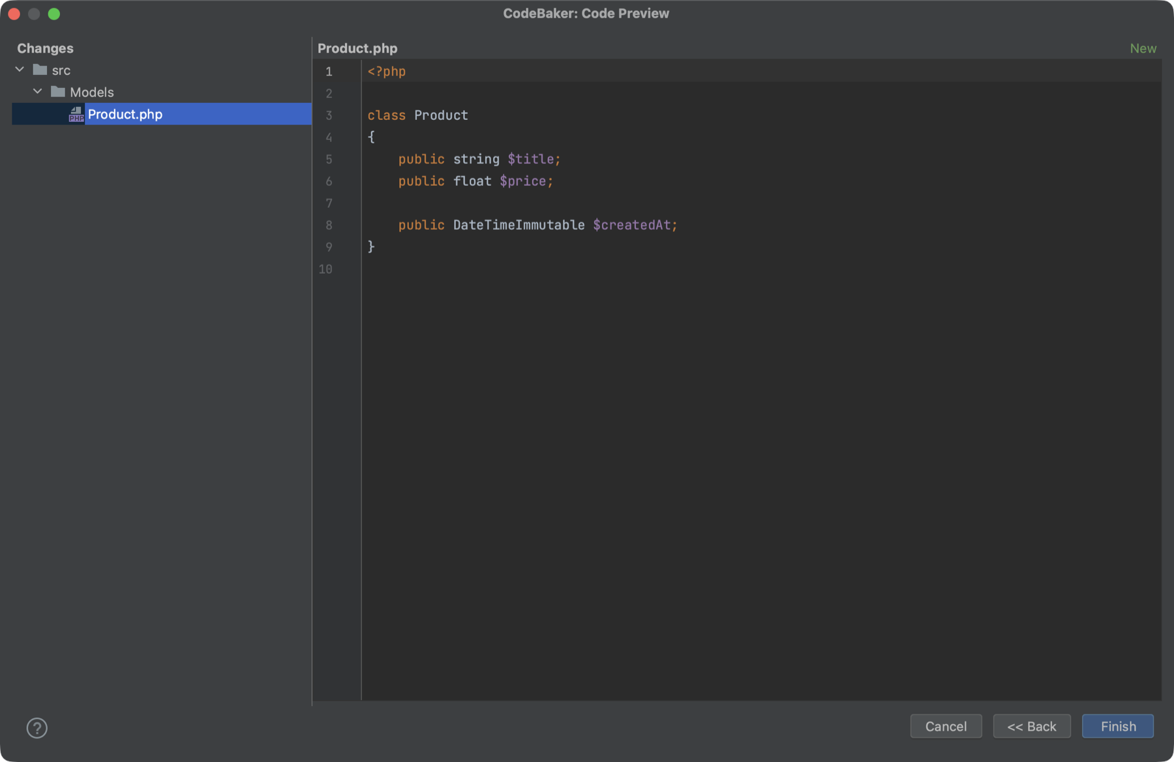Click the help question mark icon
1174x762 pixels.
coord(37,727)
